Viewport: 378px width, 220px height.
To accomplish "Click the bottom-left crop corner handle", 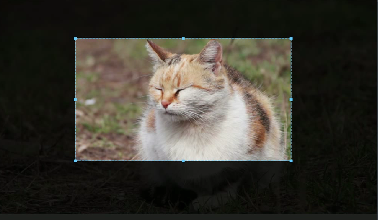I will pyautogui.click(x=76, y=160).
